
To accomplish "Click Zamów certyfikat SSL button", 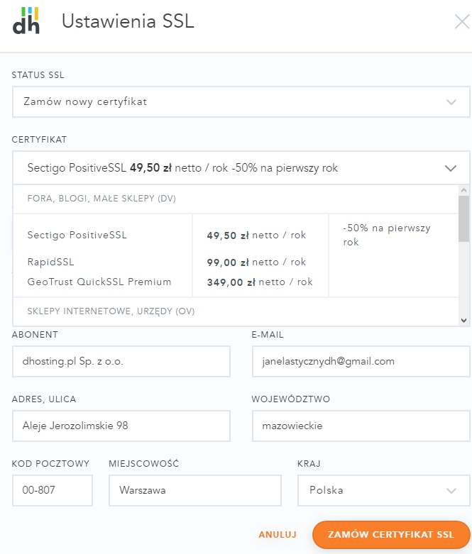I will 391,535.
